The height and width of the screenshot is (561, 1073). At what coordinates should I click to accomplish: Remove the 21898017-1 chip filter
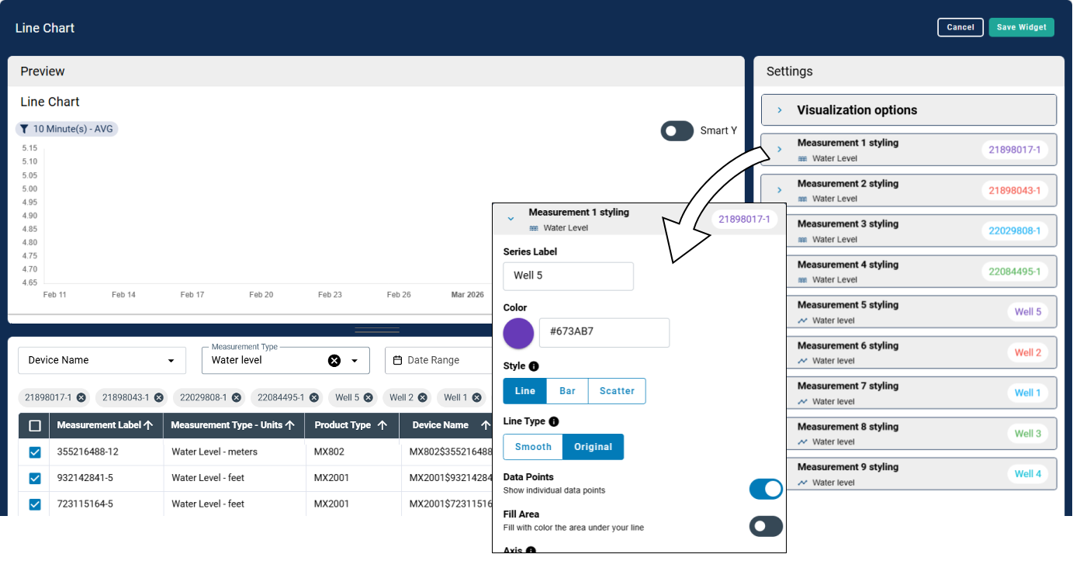[x=81, y=397]
